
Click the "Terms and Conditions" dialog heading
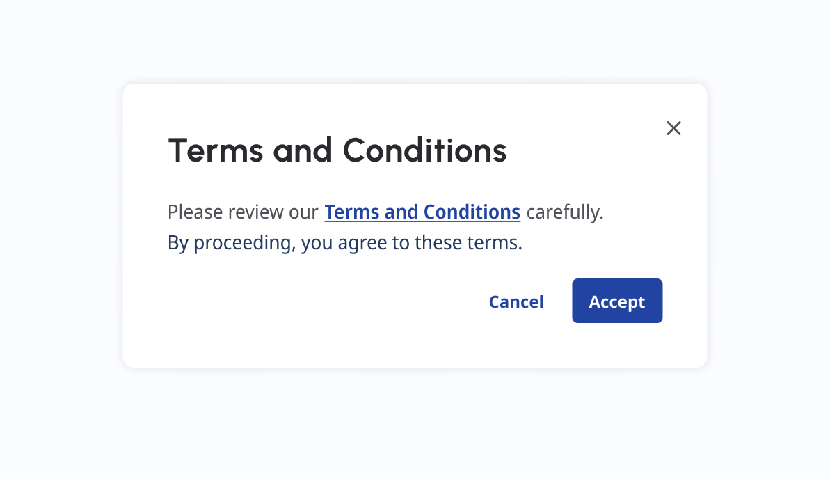point(337,150)
